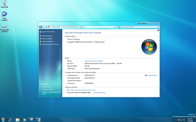The image size is (196, 122).
Task: Expand the arrow after Control Panel breadcrumb
Action: point(62,27)
